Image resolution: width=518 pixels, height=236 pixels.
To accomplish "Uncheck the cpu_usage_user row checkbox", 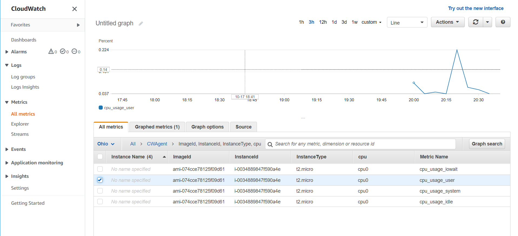I will tap(100, 180).
